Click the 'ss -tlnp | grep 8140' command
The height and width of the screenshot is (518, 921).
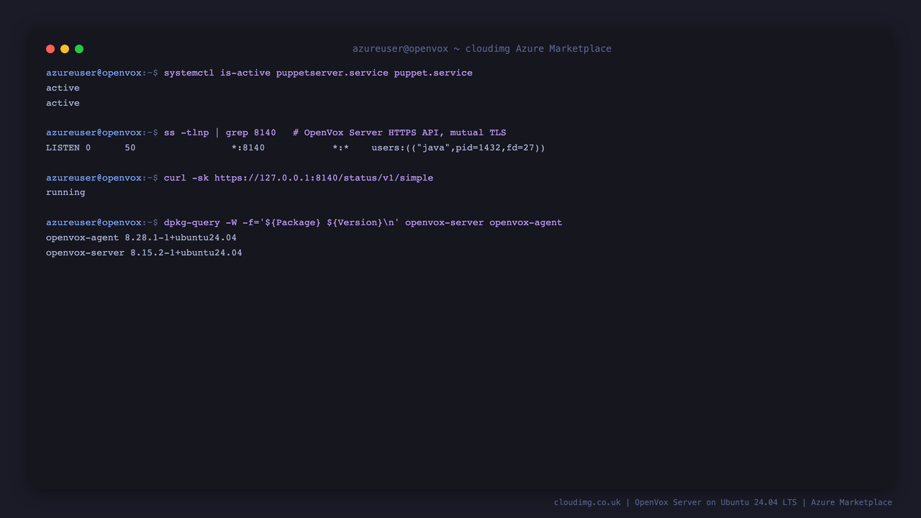click(x=219, y=132)
